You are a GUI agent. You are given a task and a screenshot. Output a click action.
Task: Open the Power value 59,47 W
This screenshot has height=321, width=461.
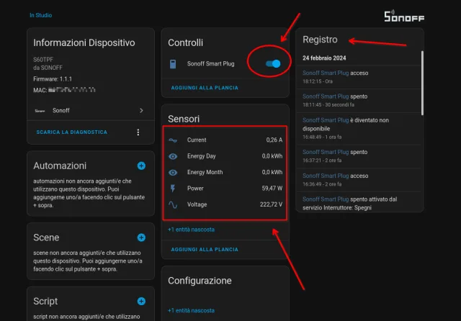click(272, 189)
